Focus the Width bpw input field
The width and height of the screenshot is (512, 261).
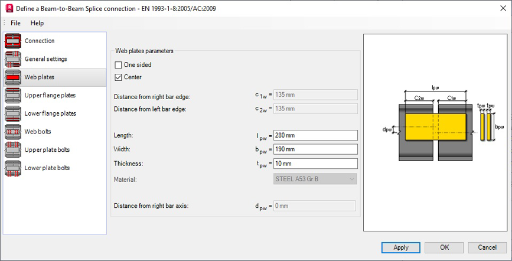pyautogui.click(x=315, y=149)
